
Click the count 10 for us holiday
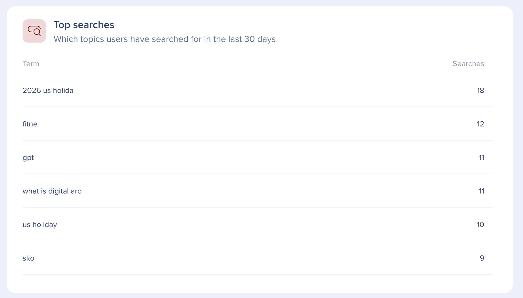click(x=480, y=225)
